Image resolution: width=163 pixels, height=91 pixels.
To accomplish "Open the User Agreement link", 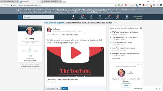I will pos(74,10).
